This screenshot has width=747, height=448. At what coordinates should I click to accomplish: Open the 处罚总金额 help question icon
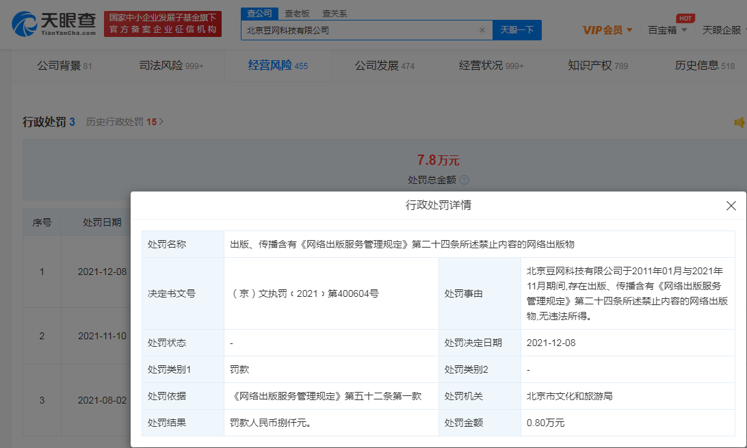[464, 180]
